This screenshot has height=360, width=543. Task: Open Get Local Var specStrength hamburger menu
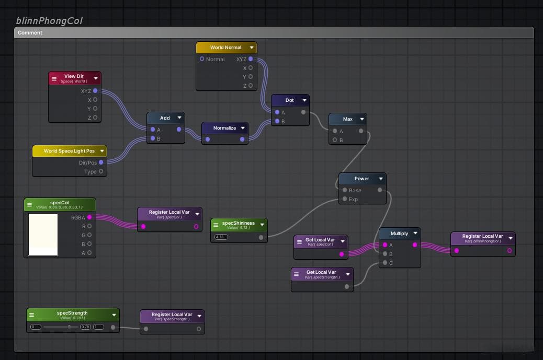297,274
